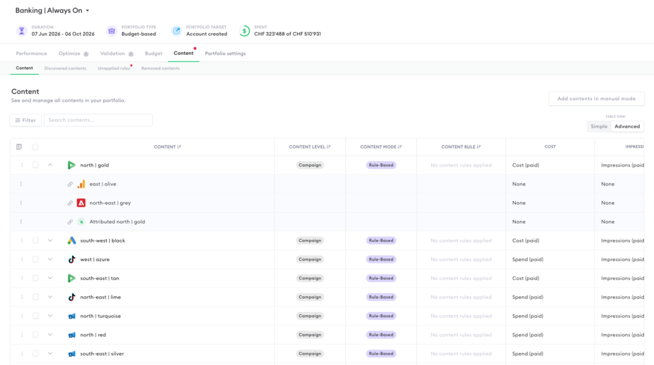This screenshot has height=365, width=654.
Task: Select the north-east | lime checkbox
Action: click(x=36, y=297)
